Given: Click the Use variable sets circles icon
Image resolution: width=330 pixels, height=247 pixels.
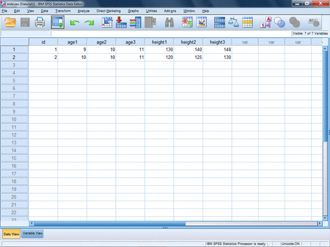Looking at the screenshot, I should pyautogui.click(x=279, y=22).
